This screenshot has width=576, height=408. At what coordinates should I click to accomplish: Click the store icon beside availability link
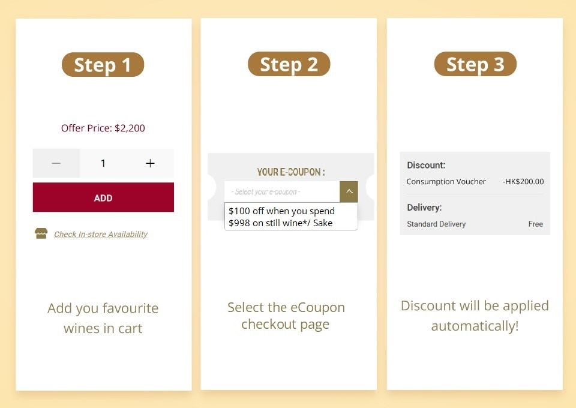(41, 234)
